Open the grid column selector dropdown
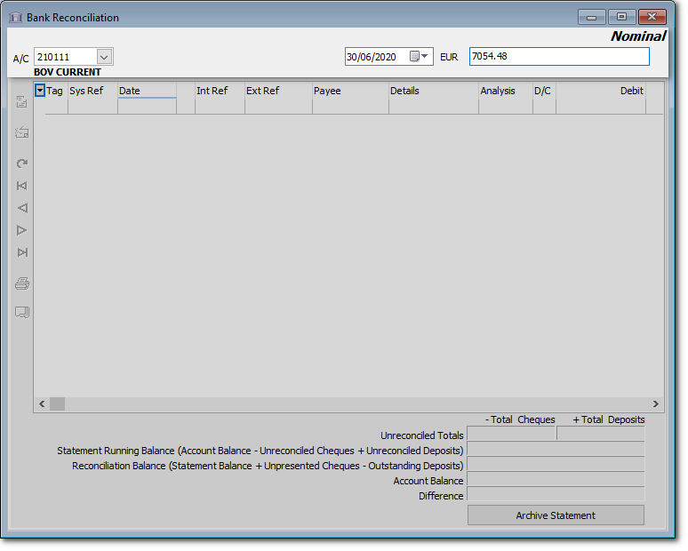 (40, 91)
